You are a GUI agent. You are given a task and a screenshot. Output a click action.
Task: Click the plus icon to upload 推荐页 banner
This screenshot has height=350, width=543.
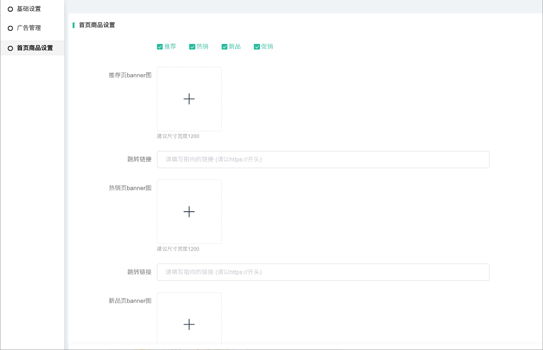tap(189, 99)
